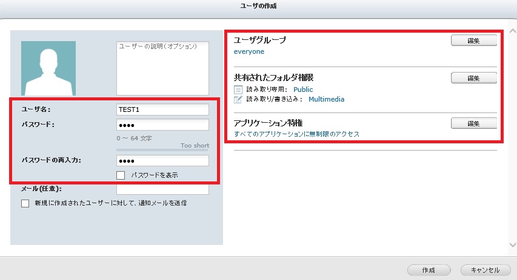Click the user avatar picture
The image size is (517, 280).
point(48,68)
